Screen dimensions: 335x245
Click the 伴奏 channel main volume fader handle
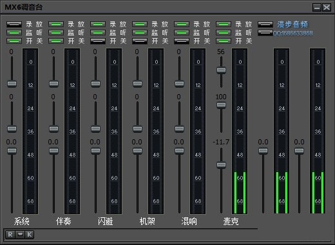(53, 151)
